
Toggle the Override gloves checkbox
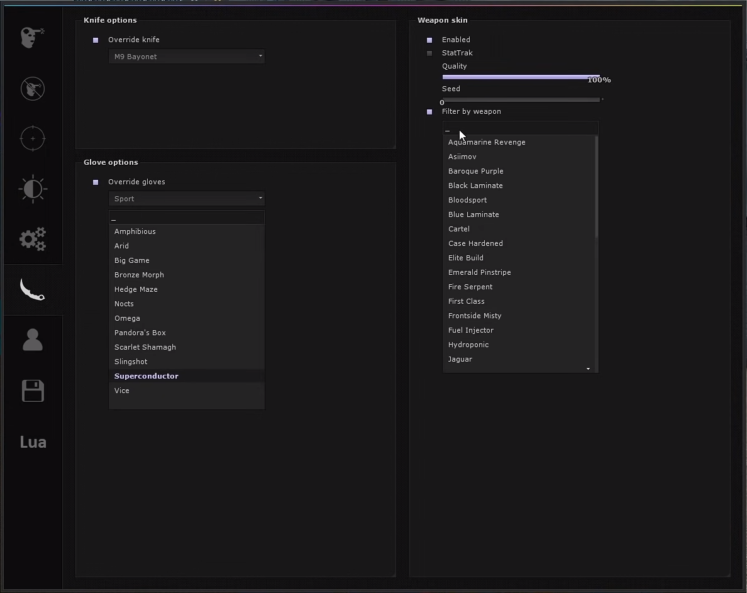[96, 182]
